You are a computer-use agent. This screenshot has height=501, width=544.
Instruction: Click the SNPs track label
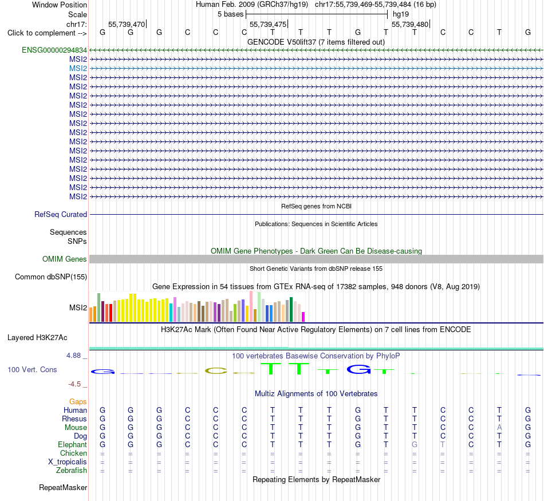click(x=77, y=241)
